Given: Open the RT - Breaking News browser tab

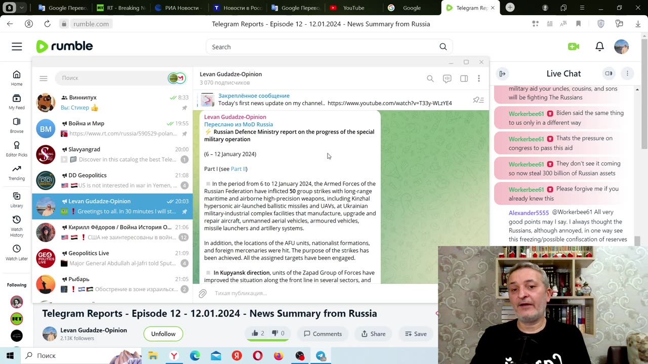Looking at the screenshot, I should coord(121,8).
